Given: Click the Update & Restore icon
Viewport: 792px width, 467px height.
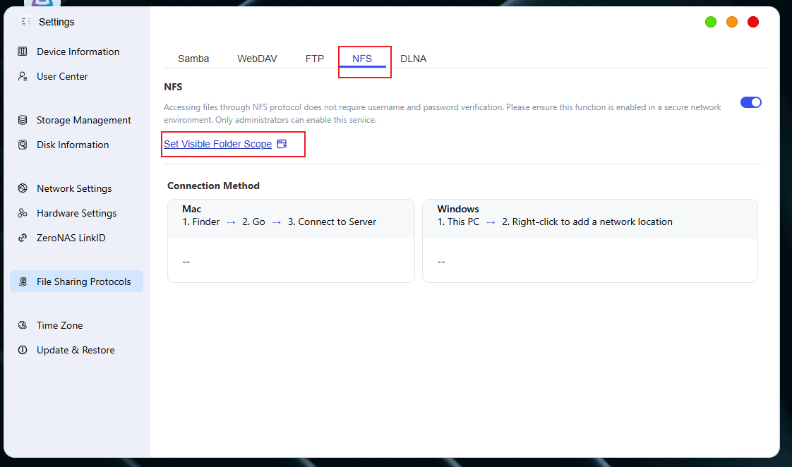Looking at the screenshot, I should point(23,350).
